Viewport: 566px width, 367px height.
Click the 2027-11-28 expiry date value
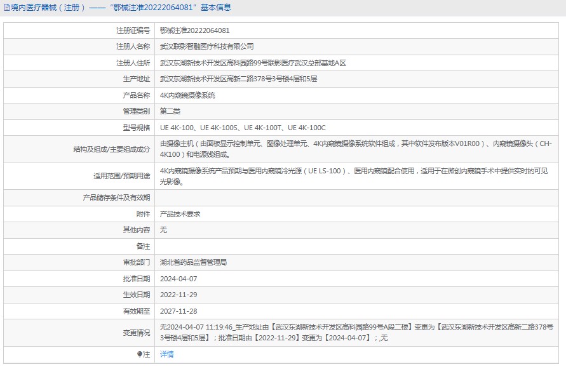coord(179,311)
